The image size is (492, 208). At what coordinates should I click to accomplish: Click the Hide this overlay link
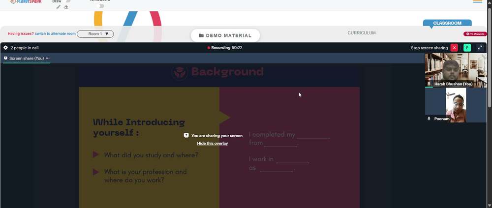(x=213, y=144)
